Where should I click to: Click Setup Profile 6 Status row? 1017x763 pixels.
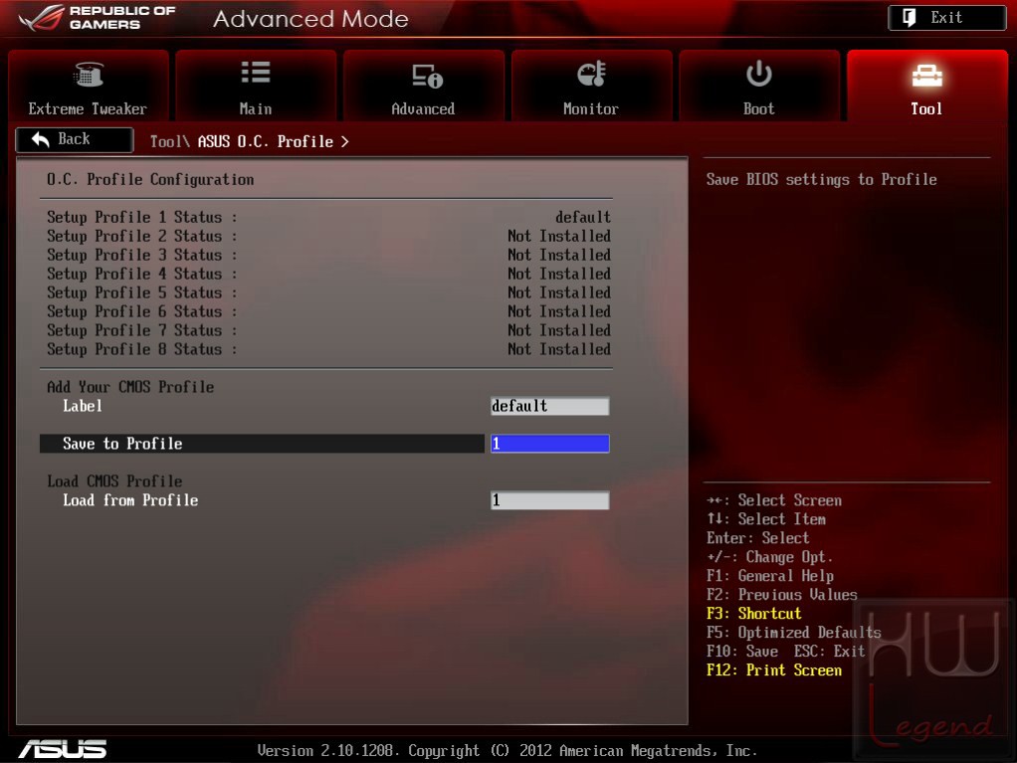[328, 311]
